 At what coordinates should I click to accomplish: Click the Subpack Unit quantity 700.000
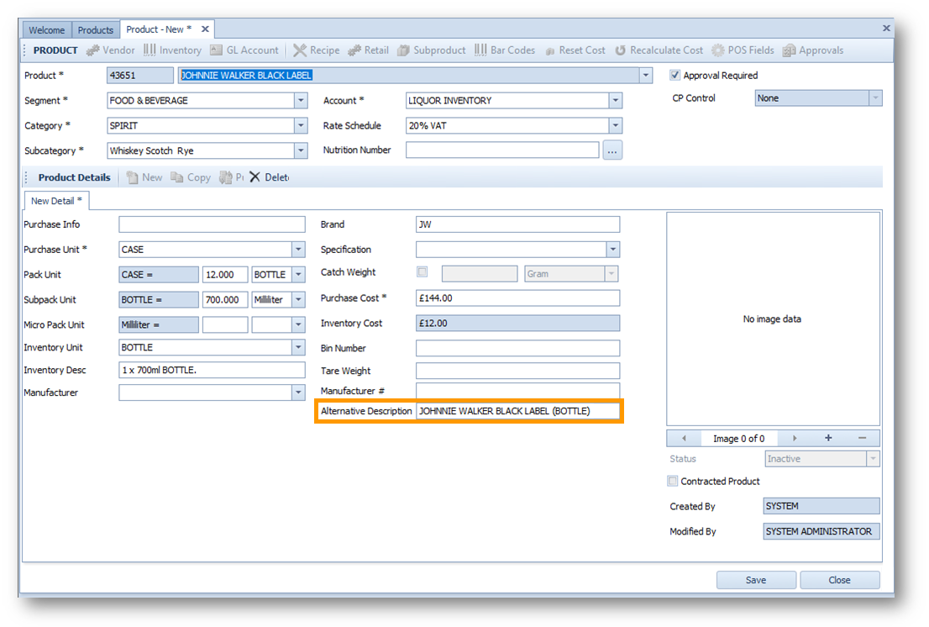(x=225, y=300)
